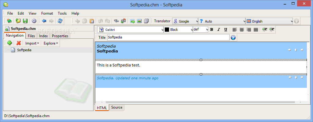313x122 pixels.
Task: Click the Undo toolbar icon
Action: 100,21
